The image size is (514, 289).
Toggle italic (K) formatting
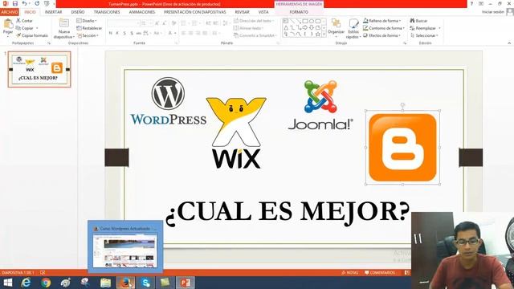point(117,33)
